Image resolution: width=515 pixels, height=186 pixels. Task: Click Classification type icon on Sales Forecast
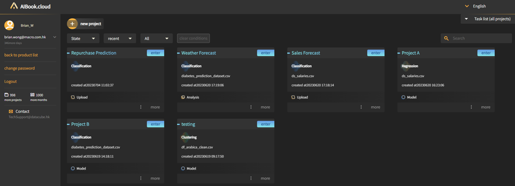coord(296,66)
